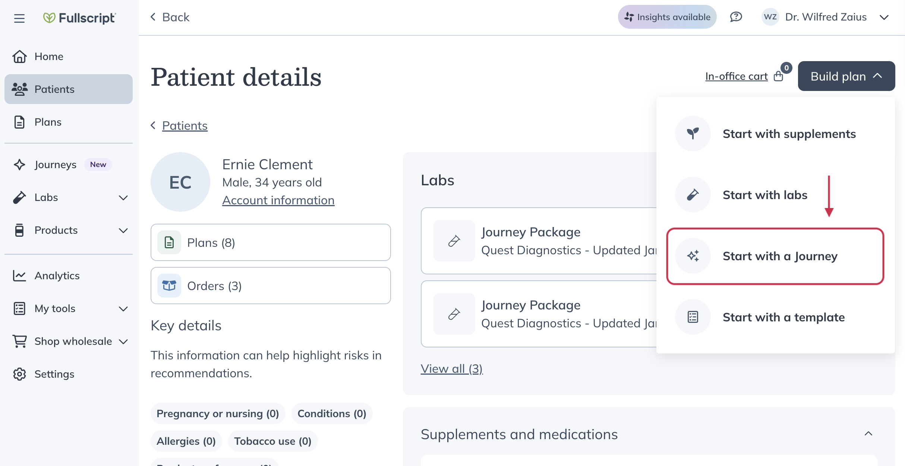This screenshot has width=905, height=466.
Task: Open Settings via the gear icon
Action: click(19, 374)
